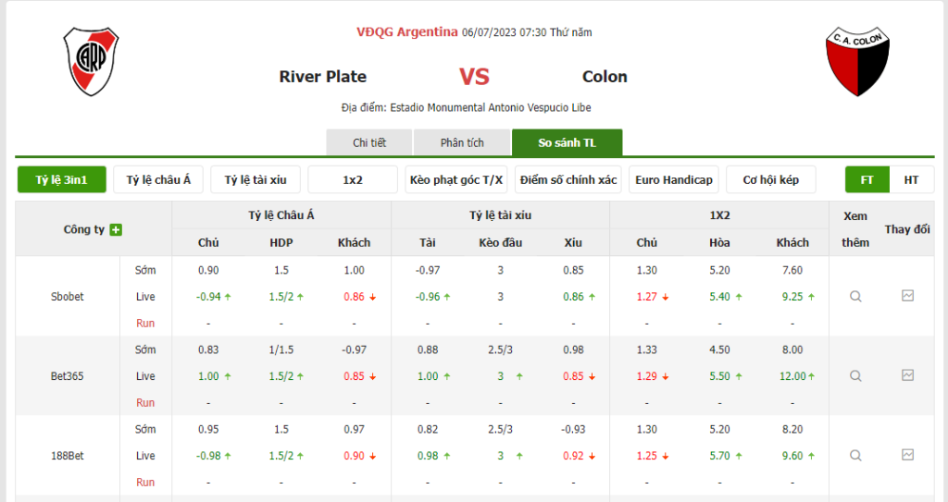Viewport: 948px width, 502px height.
Task: Click the Cơ hội kép button
Action: click(x=770, y=179)
